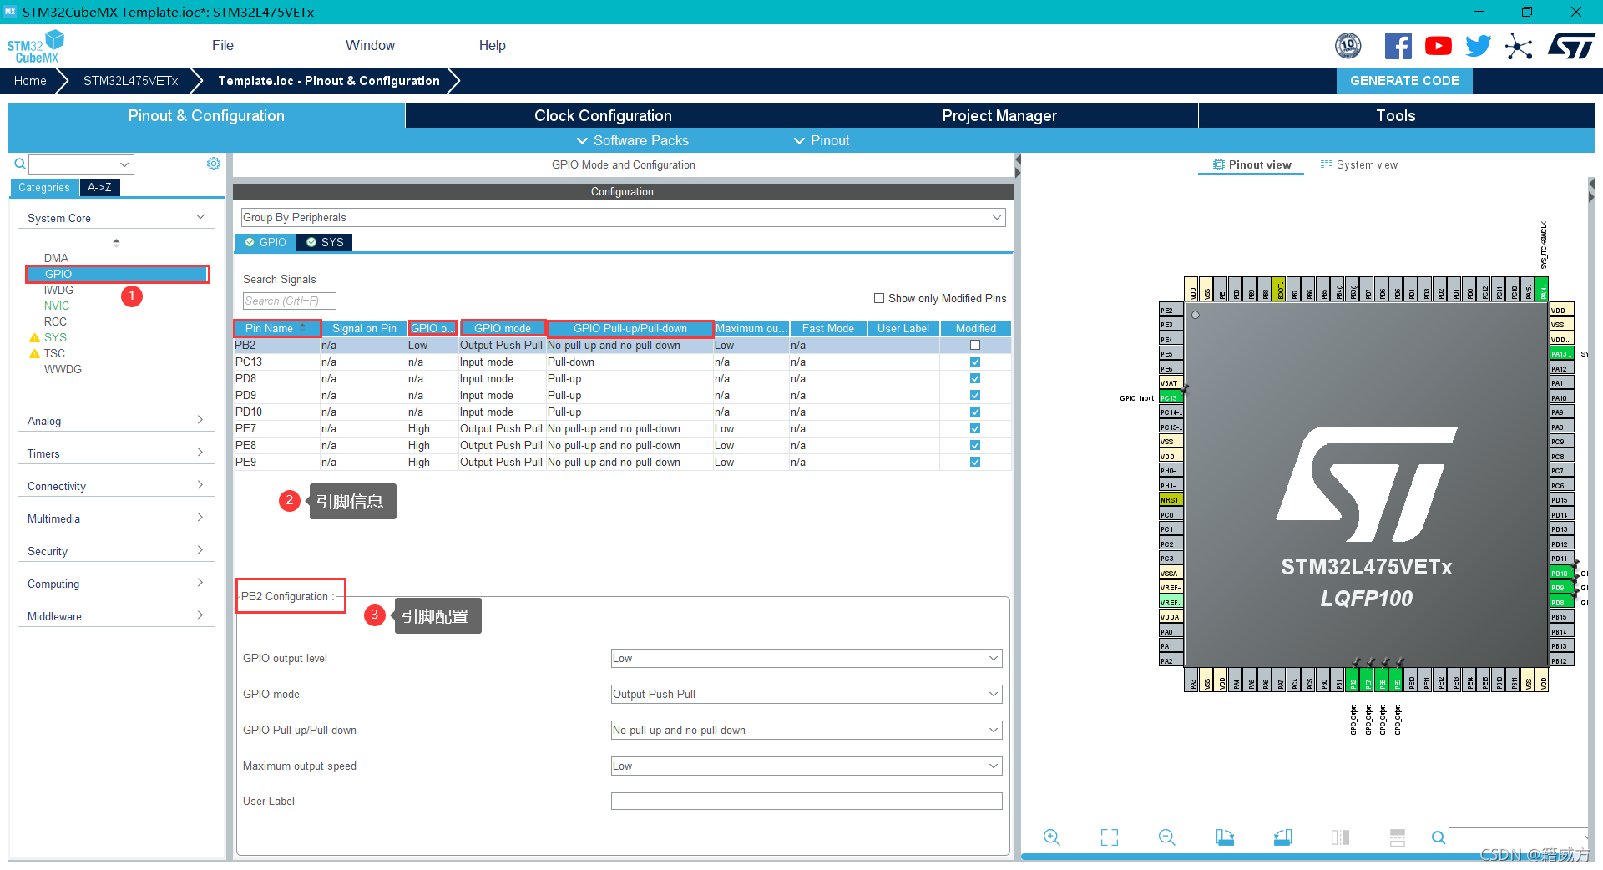
Task: Click the pin search magnifier icon
Action: pyautogui.click(x=1438, y=837)
